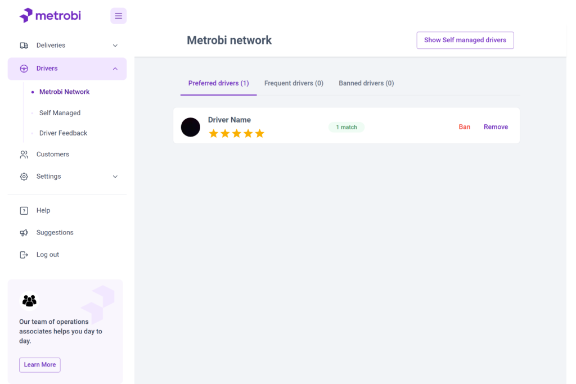576x384 pixels.
Task: Click the Deliveries truck icon
Action: [24, 46]
